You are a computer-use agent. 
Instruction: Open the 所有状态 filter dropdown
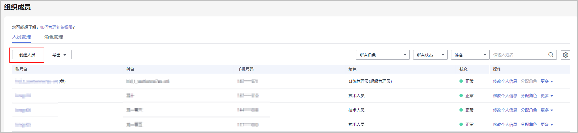[x=430, y=55]
